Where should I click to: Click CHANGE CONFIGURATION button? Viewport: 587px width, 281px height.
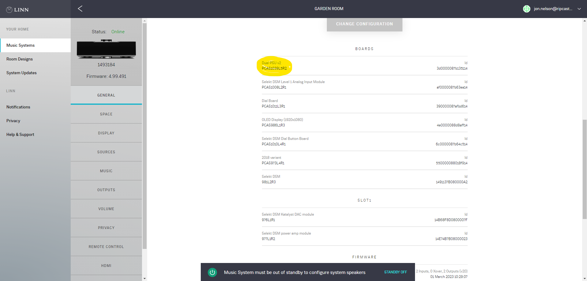coord(365,24)
